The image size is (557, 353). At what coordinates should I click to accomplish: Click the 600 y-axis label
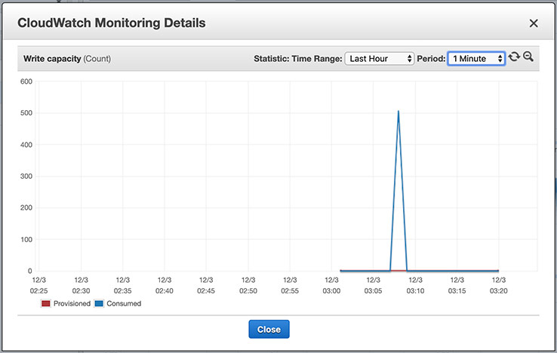[x=26, y=81]
